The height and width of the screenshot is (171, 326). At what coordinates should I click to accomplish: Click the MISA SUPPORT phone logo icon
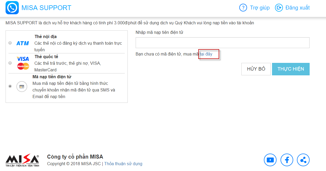[12, 8]
